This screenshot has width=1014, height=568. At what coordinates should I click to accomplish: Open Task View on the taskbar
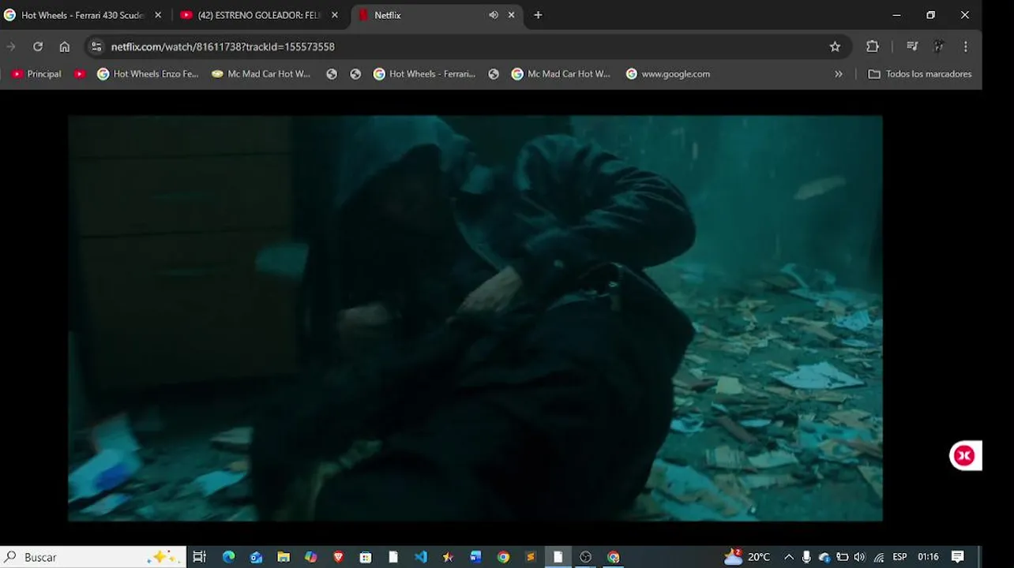[x=199, y=557]
